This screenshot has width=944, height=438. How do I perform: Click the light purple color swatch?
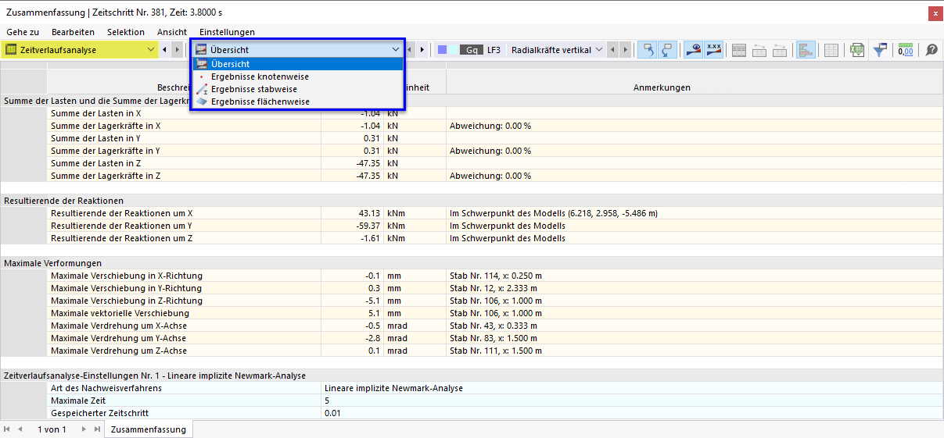point(443,50)
